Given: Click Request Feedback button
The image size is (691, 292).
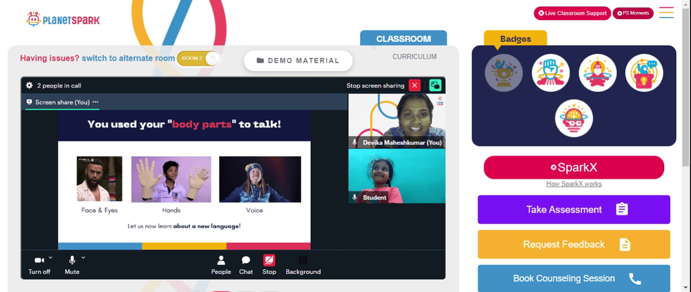Looking at the screenshot, I should (574, 244).
